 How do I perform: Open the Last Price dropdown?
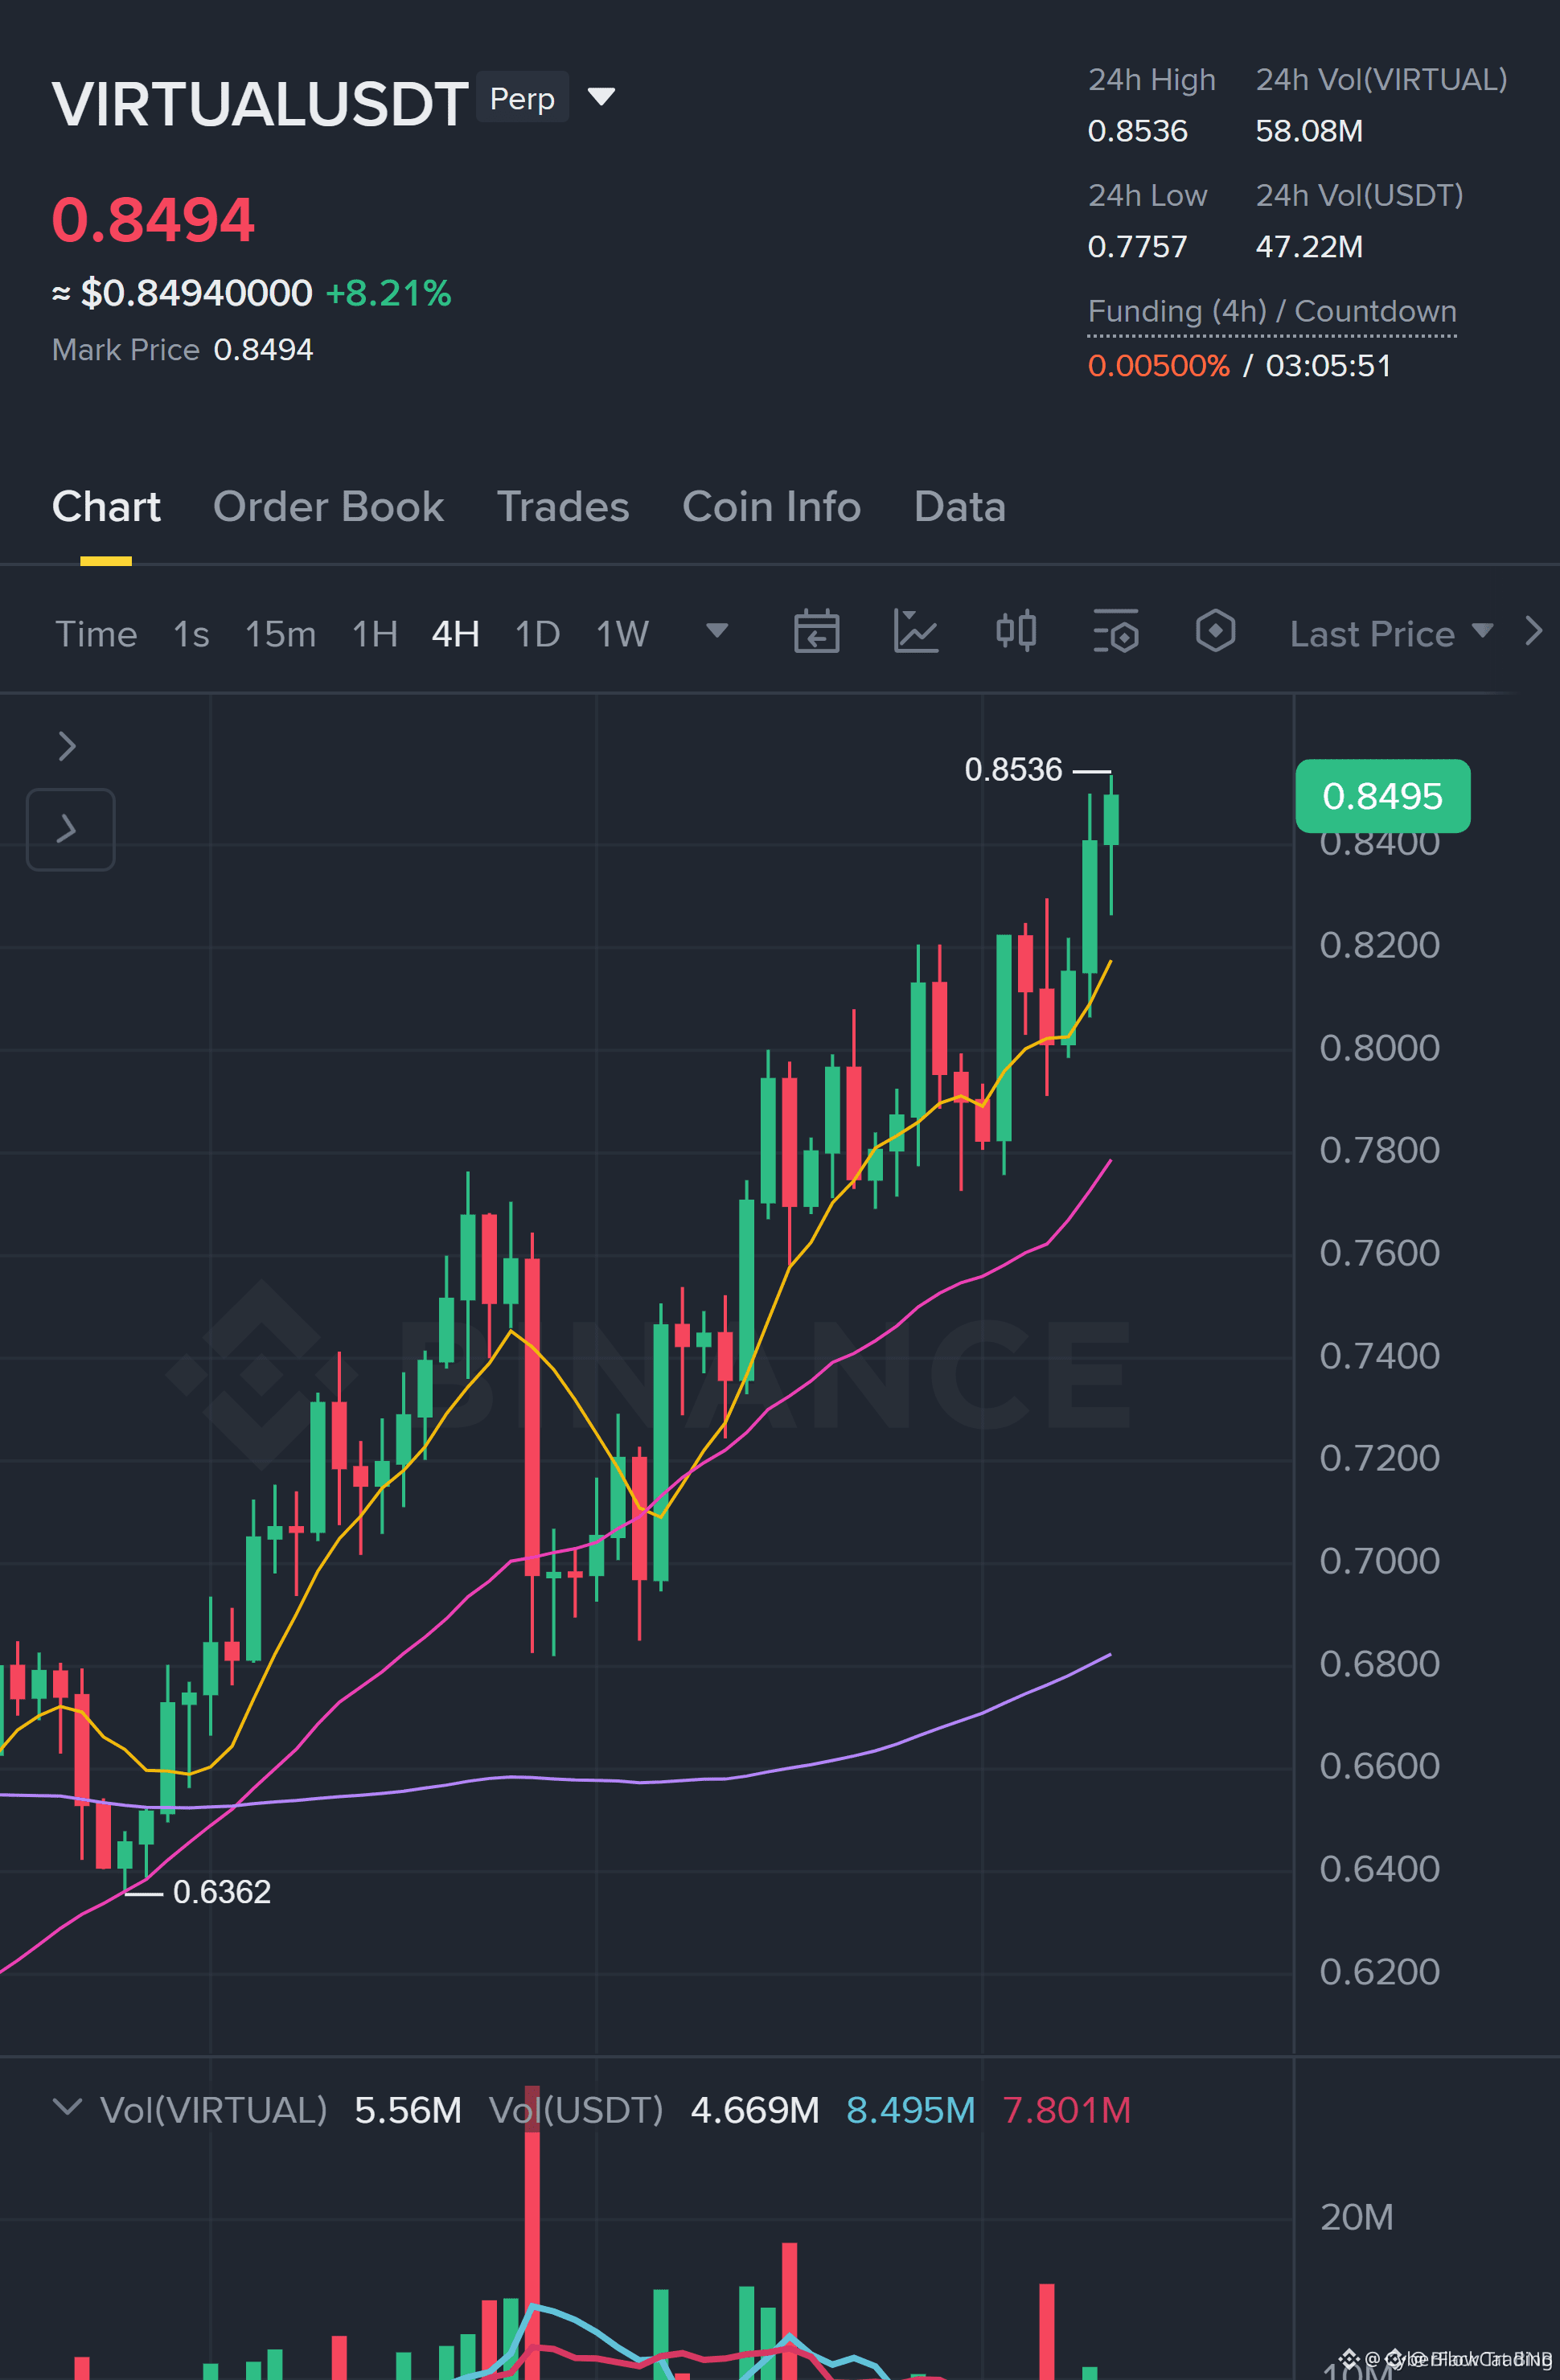pyautogui.click(x=1391, y=634)
